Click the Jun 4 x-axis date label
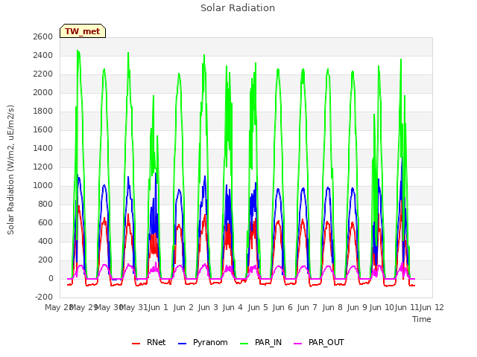The height and width of the screenshot is (357, 477). (233, 307)
